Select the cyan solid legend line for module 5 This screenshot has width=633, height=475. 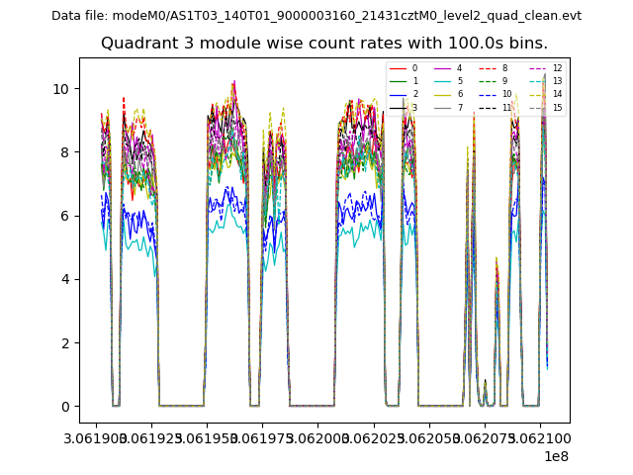(442, 81)
